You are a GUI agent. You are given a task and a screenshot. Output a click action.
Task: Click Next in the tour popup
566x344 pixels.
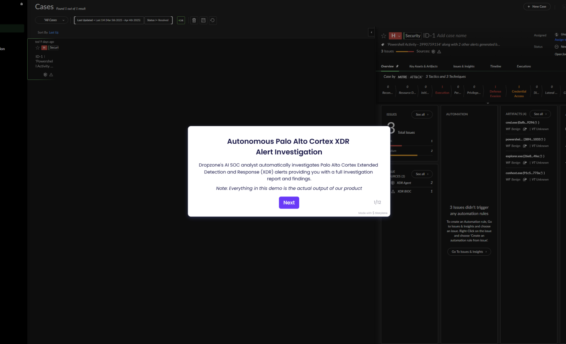click(289, 202)
